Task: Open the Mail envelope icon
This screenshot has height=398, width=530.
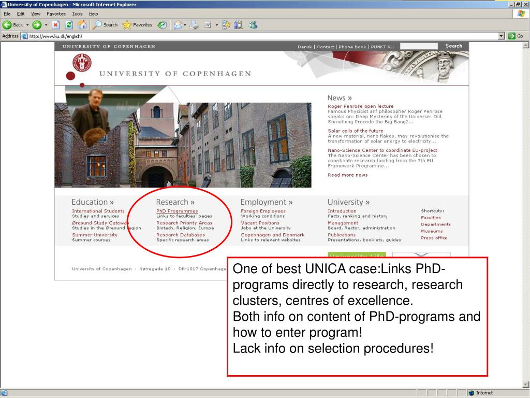Action: click(x=178, y=25)
